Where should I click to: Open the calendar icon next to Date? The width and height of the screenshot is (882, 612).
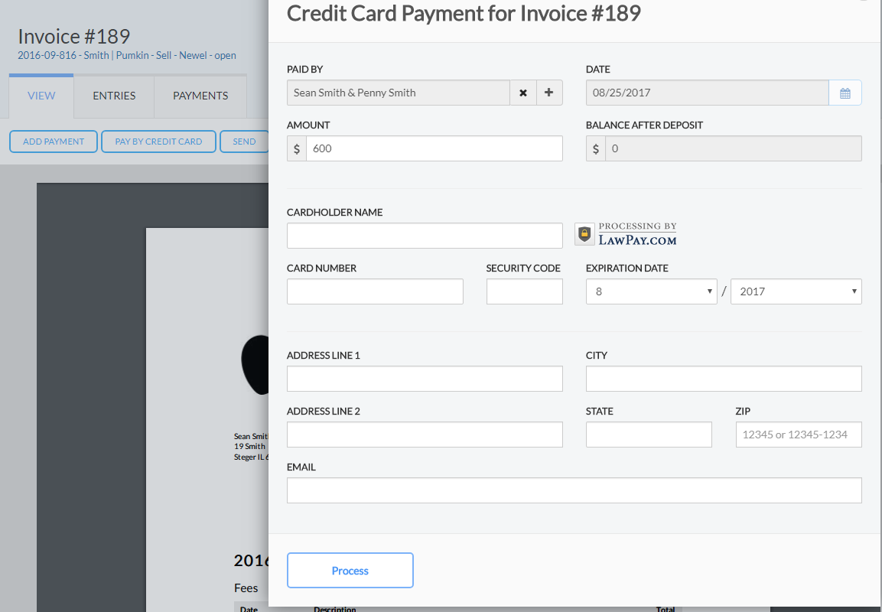pyautogui.click(x=845, y=93)
